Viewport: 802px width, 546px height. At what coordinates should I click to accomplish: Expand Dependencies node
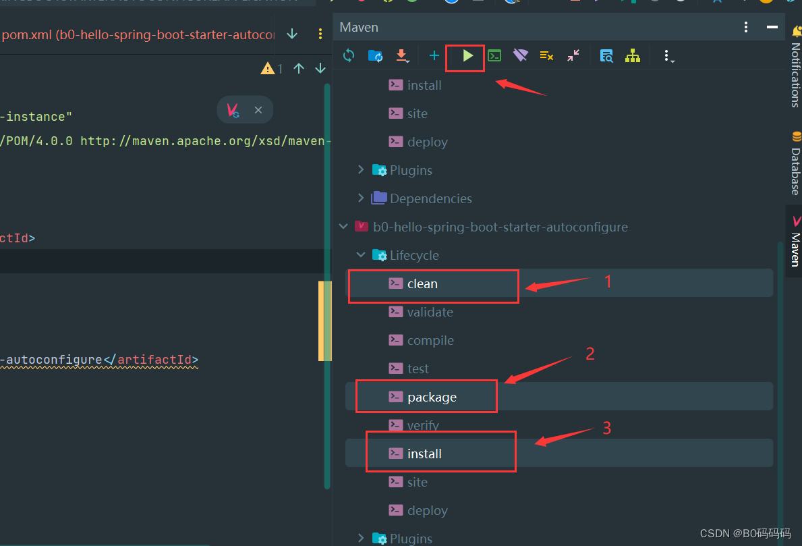coord(361,198)
